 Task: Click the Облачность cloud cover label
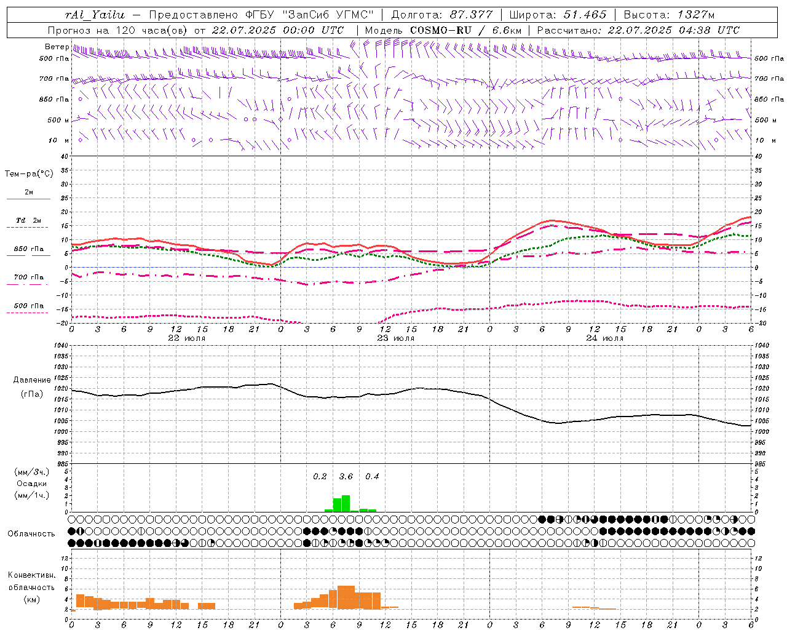[31, 533]
